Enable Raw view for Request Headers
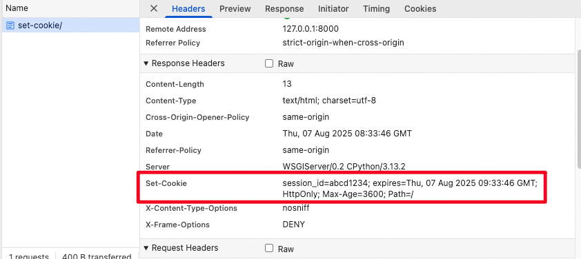 click(269, 248)
